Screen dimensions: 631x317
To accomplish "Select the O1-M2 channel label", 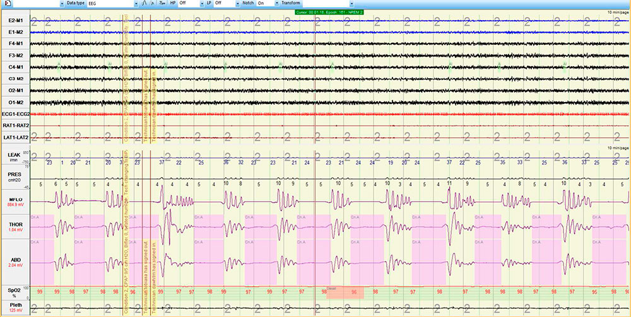I will click(x=15, y=103).
